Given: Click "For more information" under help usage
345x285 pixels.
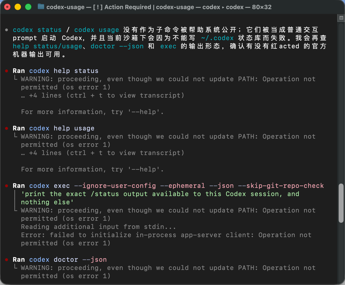Looking at the screenshot, I should [92, 169].
